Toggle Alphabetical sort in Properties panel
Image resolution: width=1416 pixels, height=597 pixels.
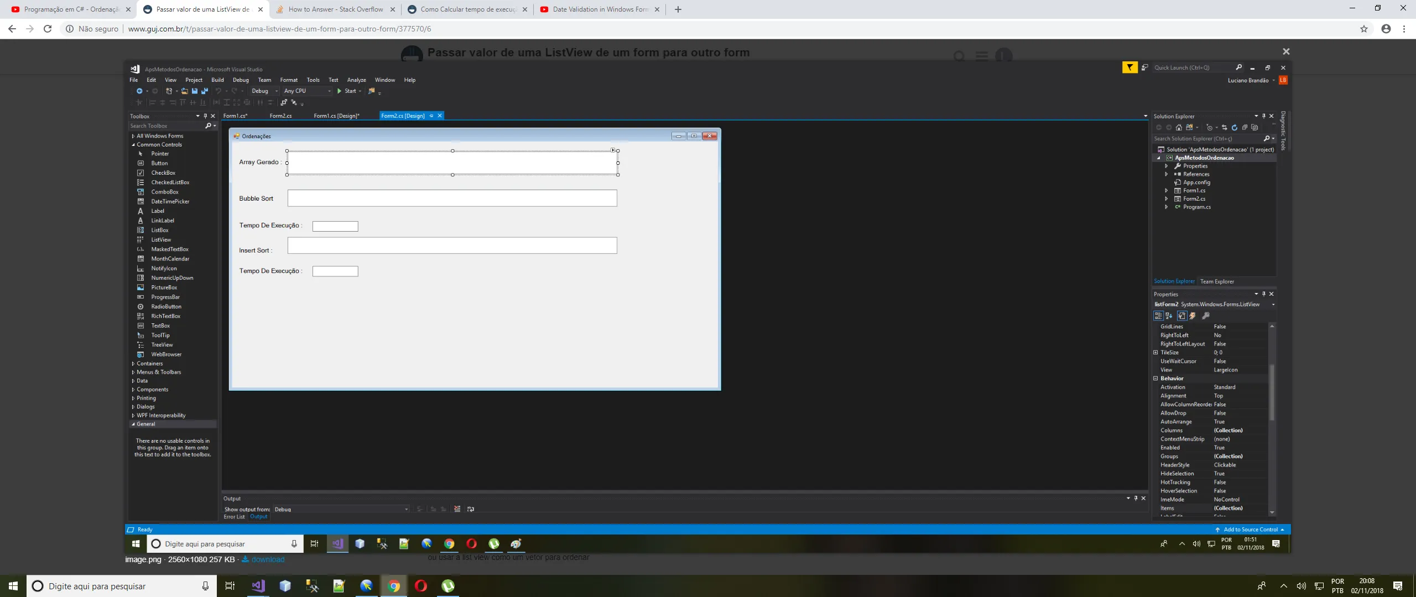[x=1169, y=316]
